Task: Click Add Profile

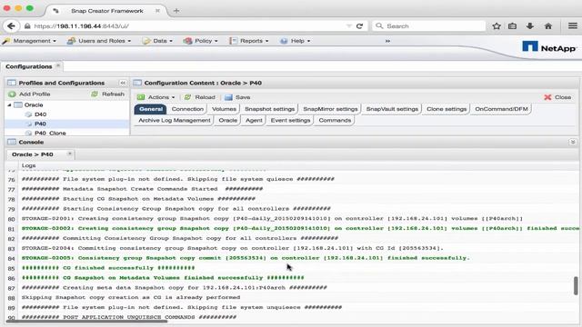Action: pyautogui.click(x=29, y=94)
